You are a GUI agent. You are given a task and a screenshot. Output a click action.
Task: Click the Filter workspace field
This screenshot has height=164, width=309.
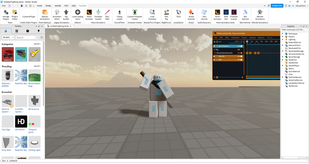click(295, 30)
